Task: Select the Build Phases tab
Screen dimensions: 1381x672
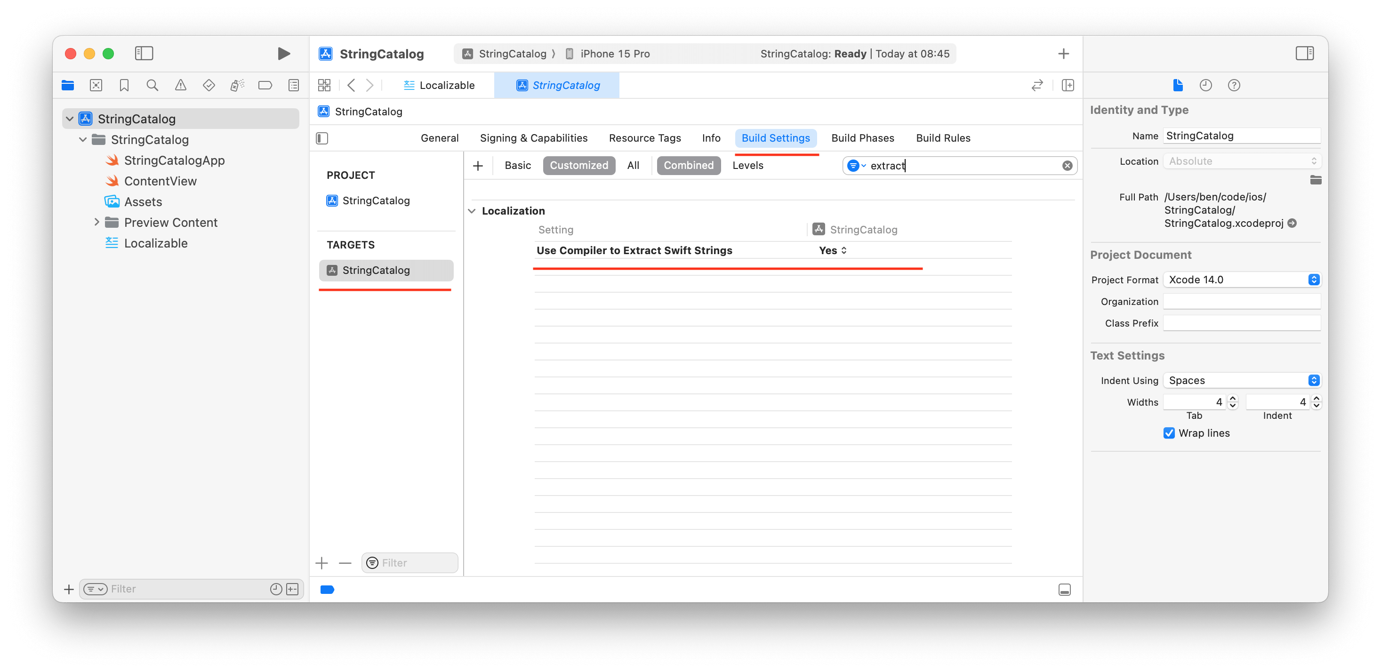Action: coord(862,137)
